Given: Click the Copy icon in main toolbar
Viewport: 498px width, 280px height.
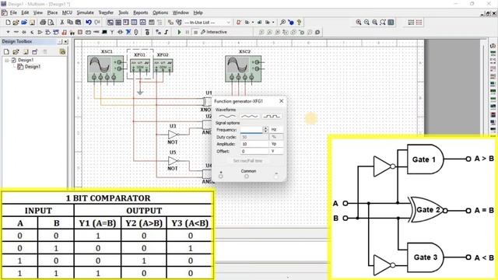Looking at the screenshot, I should click(x=70, y=23).
